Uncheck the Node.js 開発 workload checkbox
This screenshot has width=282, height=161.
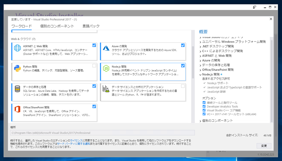183,66
